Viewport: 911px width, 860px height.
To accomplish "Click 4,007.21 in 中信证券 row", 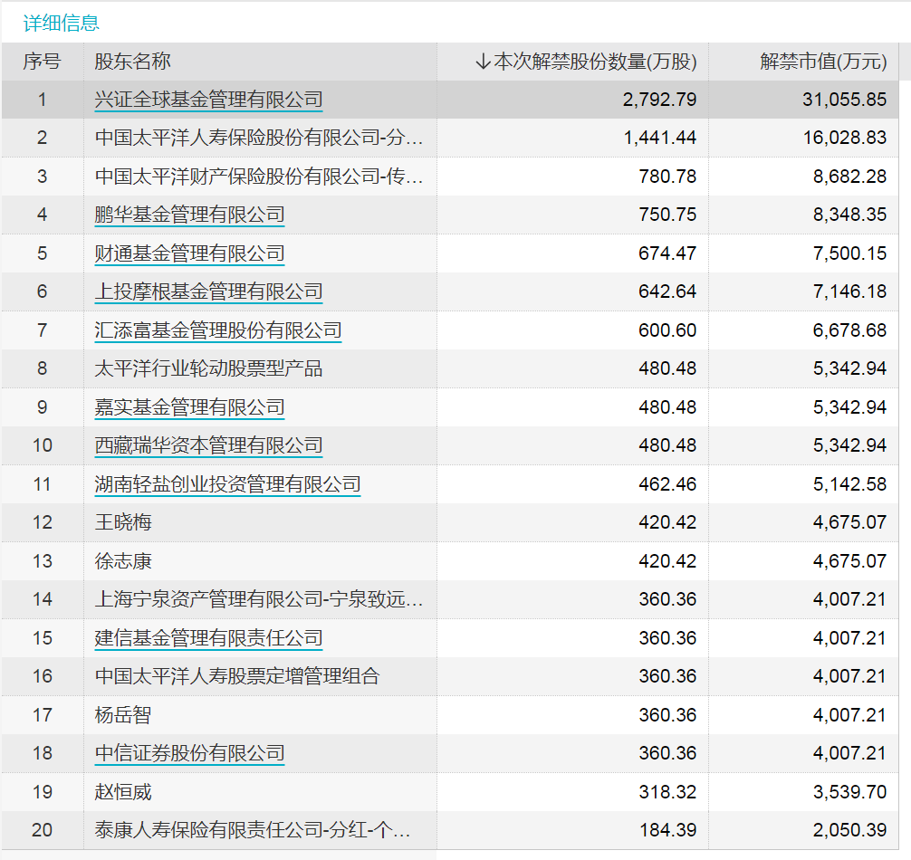I will pyautogui.click(x=850, y=752).
